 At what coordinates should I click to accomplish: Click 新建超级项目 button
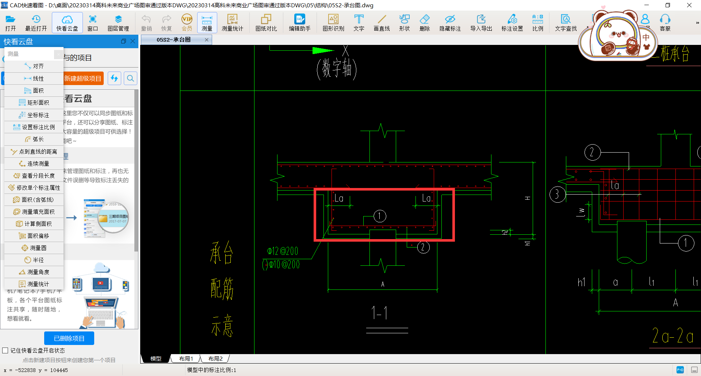83,78
